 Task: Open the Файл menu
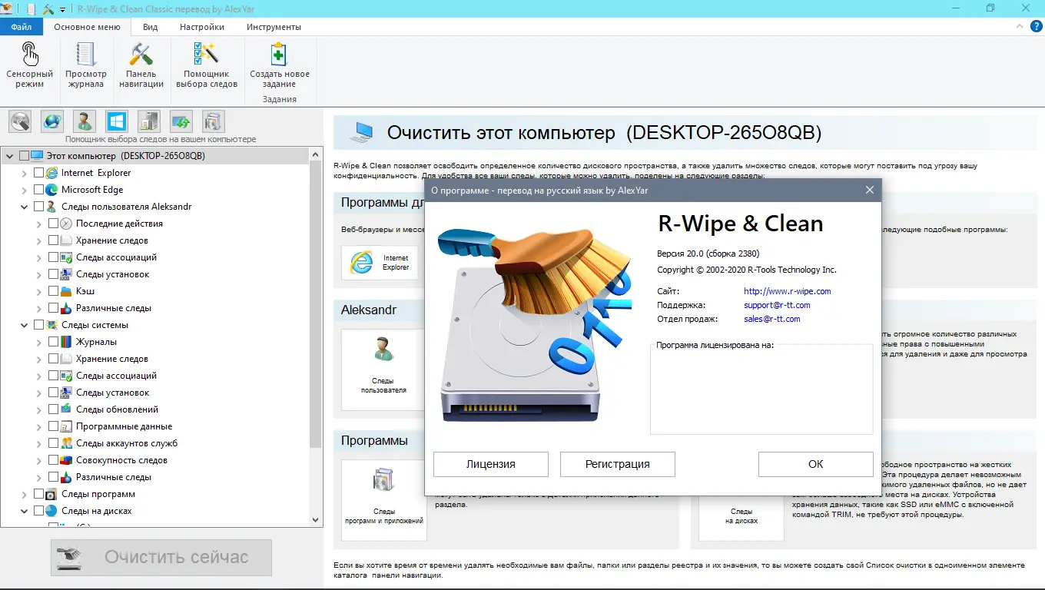click(x=22, y=27)
